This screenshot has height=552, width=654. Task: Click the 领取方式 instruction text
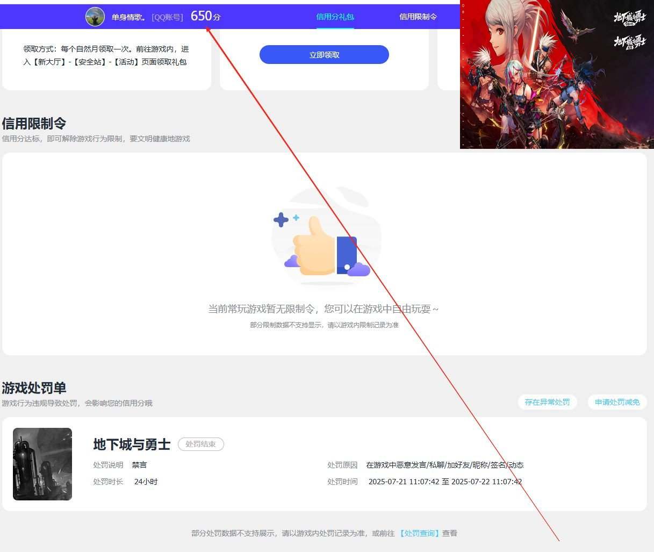click(106, 55)
